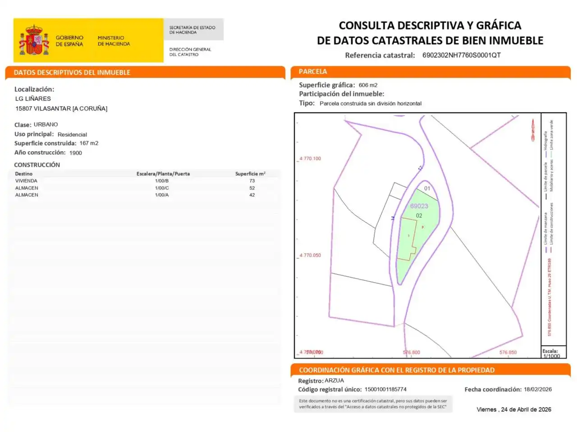This screenshot has height=432, width=577.
Task: Click map coordinate label "576.800"
Action: [412, 352]
